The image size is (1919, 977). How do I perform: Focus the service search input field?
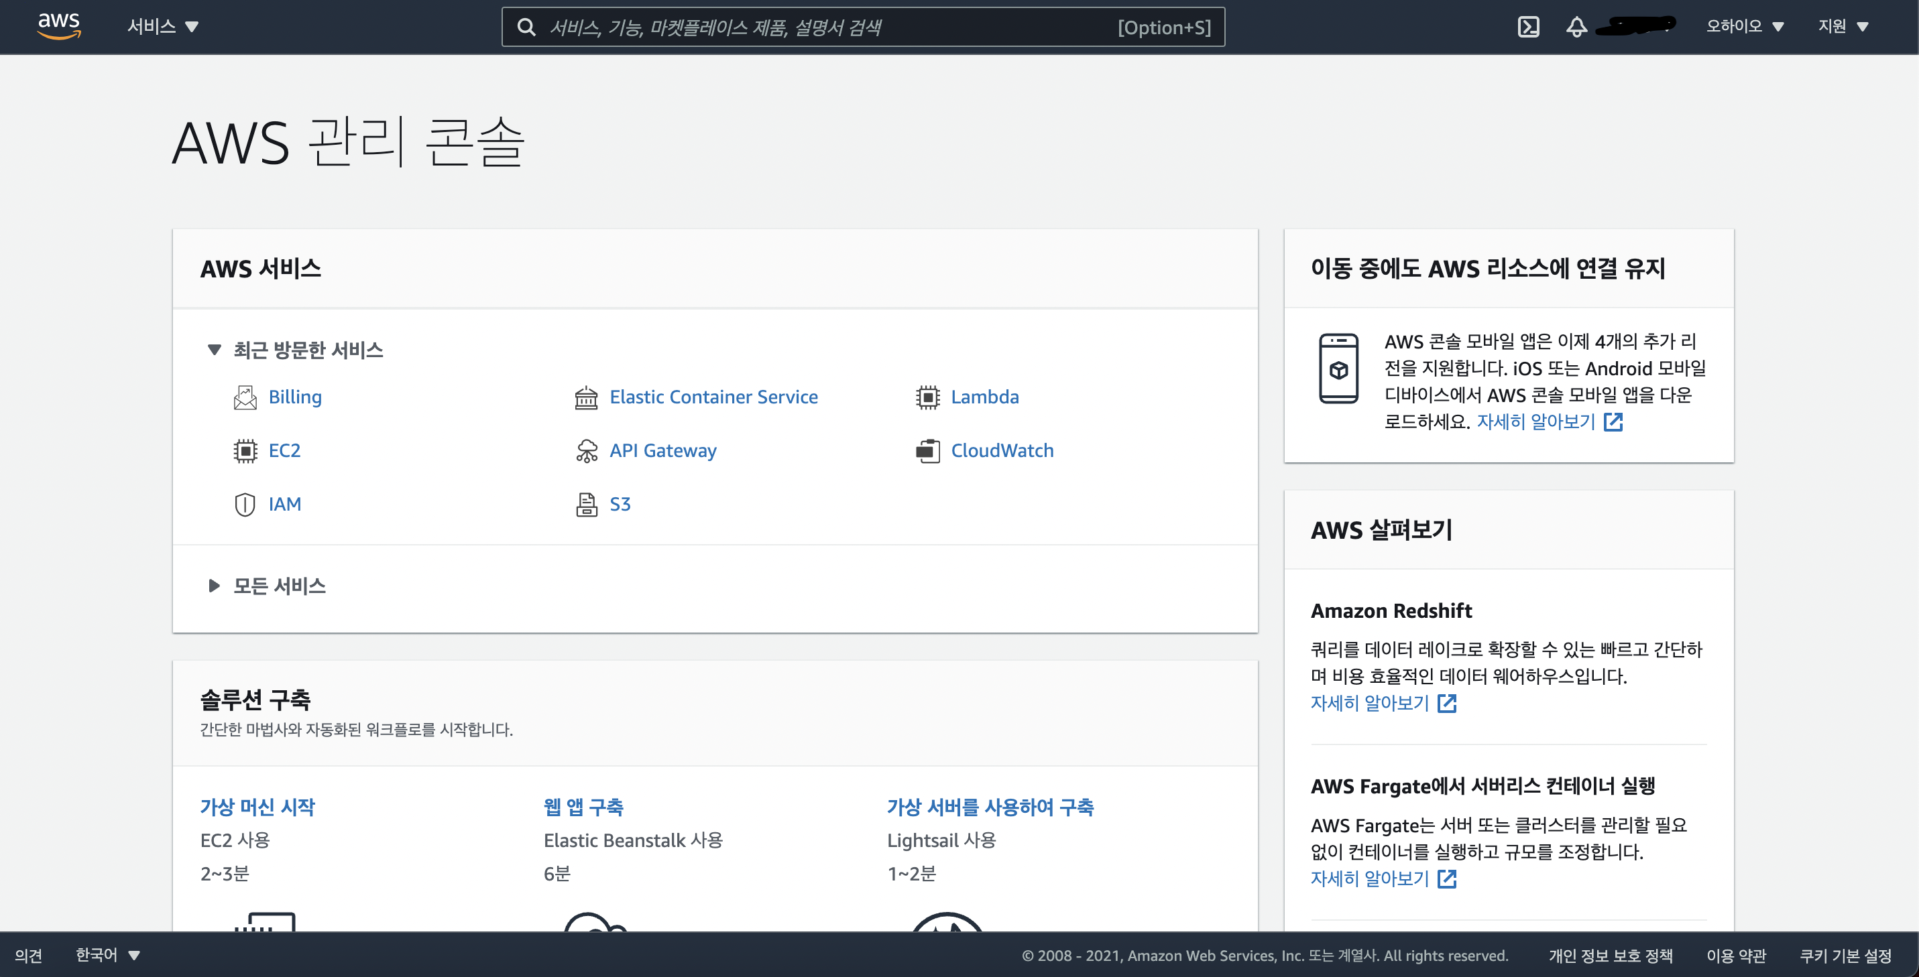(x=863, y=27)
